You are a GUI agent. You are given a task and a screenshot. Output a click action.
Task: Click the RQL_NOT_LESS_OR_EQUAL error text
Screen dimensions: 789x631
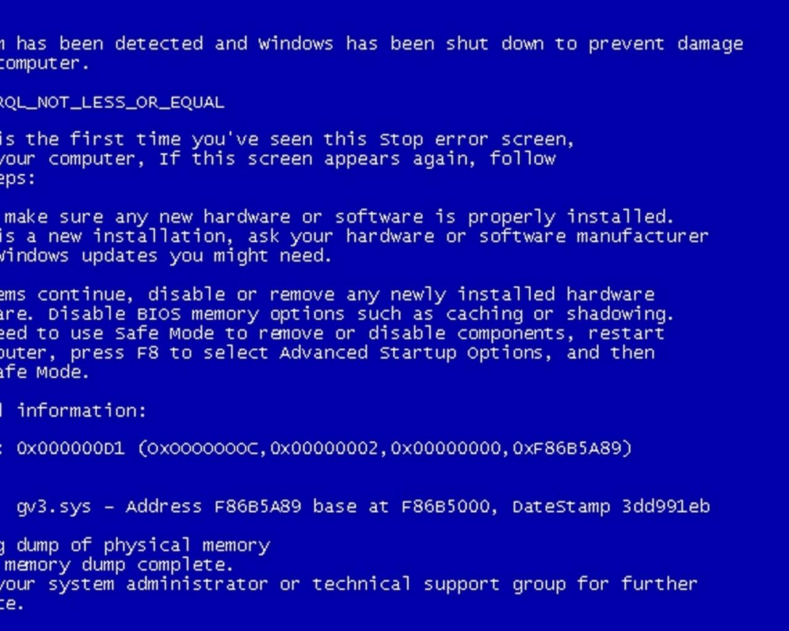[x=112, y=102]
